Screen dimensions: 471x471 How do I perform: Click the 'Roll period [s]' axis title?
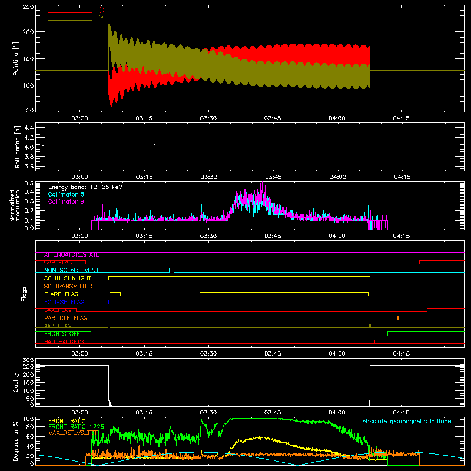click(x=18, y=147)
